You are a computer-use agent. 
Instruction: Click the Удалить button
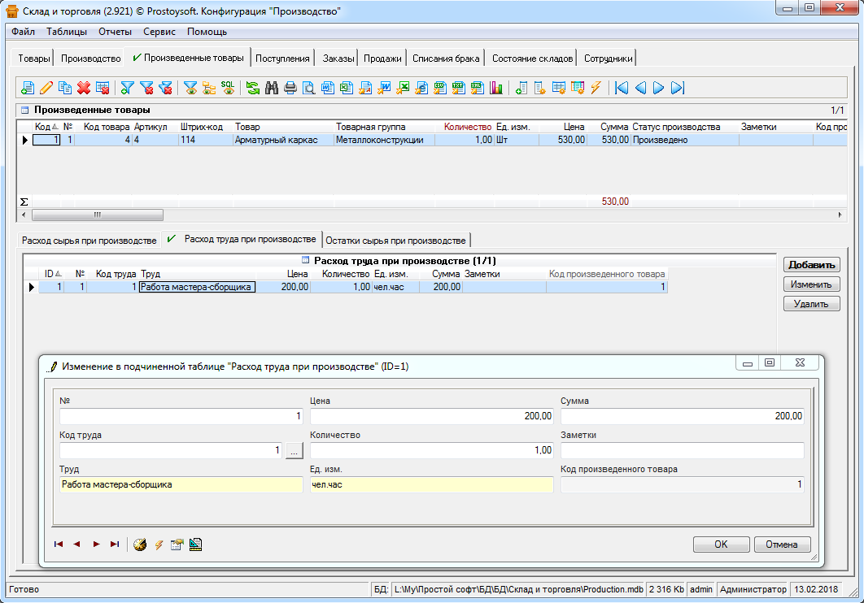[x=812, y=304]
